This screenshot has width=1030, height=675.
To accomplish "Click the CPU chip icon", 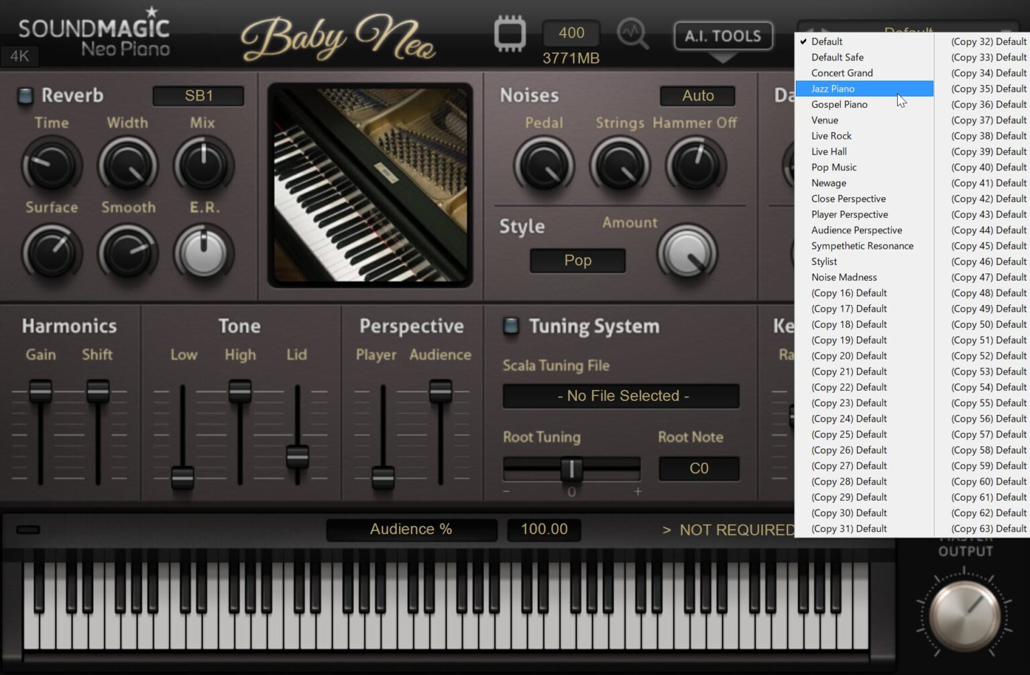I will click(x=510, y=34).
